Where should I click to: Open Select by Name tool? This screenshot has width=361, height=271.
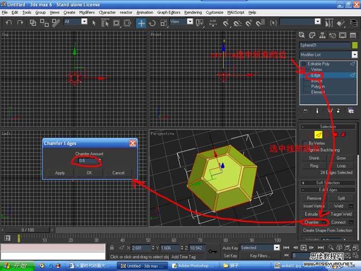click(105, 23)
